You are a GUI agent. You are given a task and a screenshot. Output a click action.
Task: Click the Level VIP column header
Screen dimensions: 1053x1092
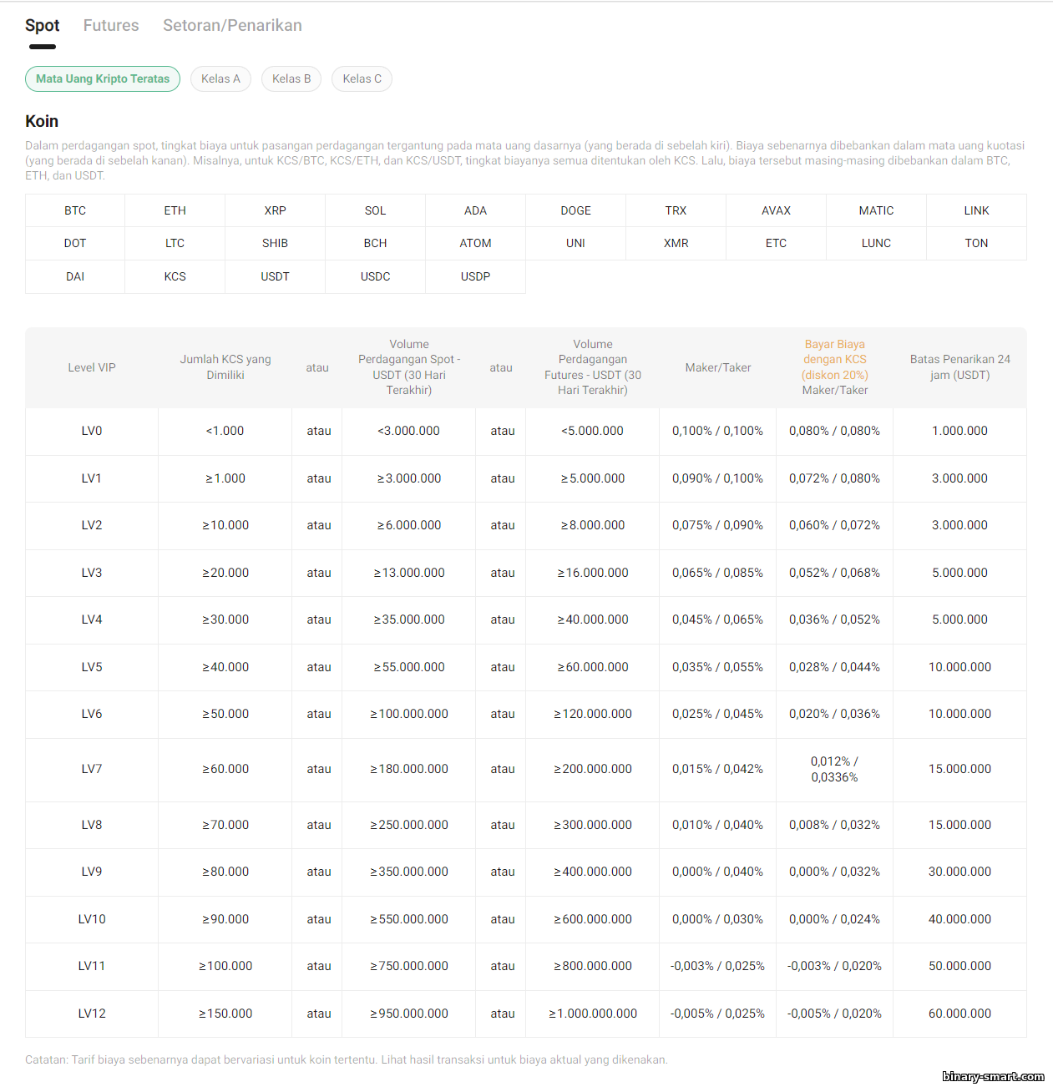click(x=92, y=367)
